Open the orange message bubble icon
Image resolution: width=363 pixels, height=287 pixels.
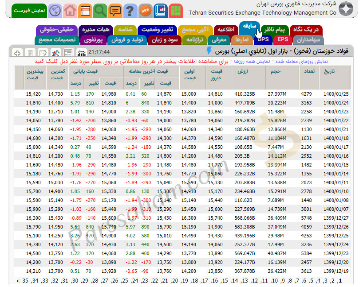pos(115,11)
